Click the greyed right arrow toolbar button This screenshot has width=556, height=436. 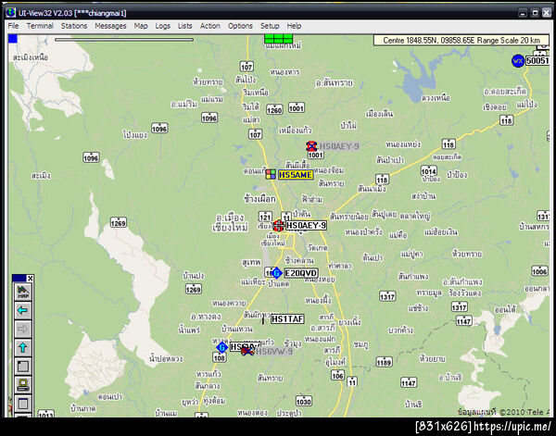pos(23,329)
